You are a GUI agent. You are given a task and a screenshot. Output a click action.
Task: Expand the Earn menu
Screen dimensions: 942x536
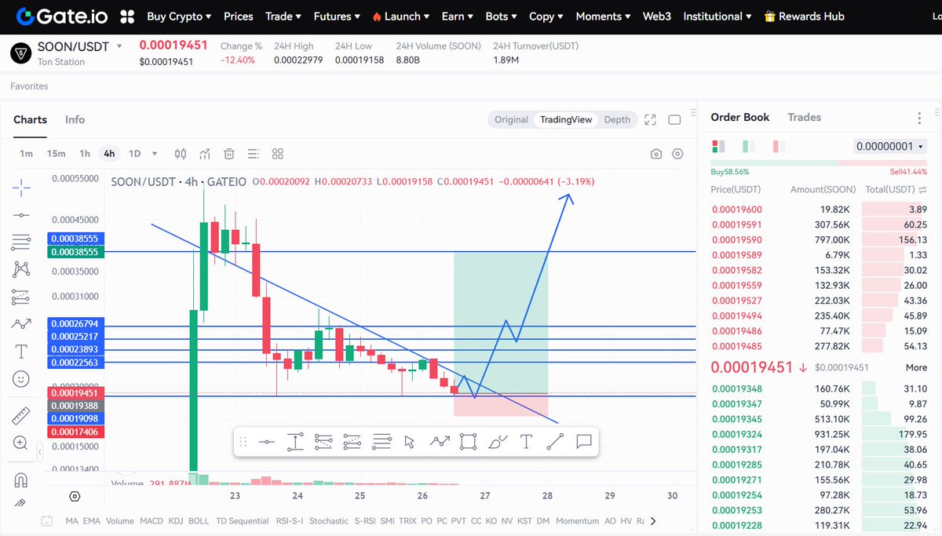(x=457, y=16)
